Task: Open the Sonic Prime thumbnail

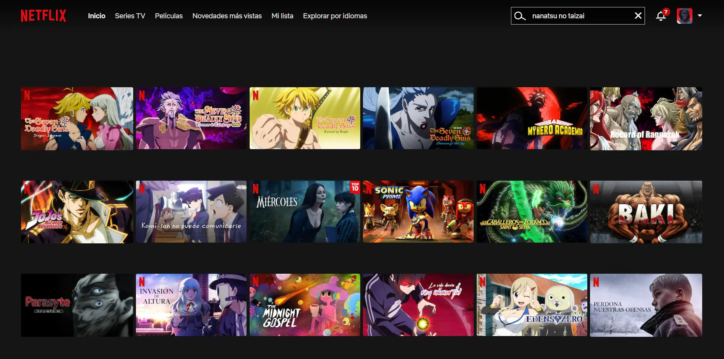Action: tap(418, 212)
